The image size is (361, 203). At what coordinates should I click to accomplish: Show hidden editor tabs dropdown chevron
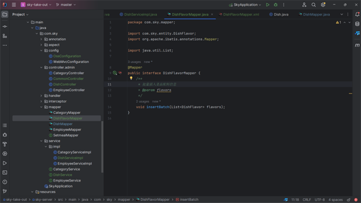point(341,14)
